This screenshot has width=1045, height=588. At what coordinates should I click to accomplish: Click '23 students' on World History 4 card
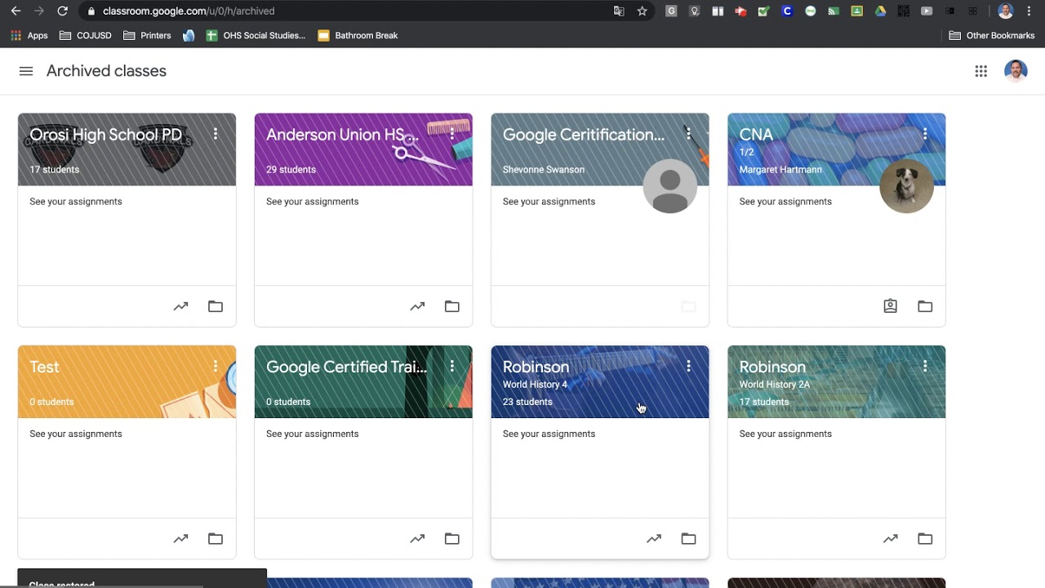pos(527,402)
